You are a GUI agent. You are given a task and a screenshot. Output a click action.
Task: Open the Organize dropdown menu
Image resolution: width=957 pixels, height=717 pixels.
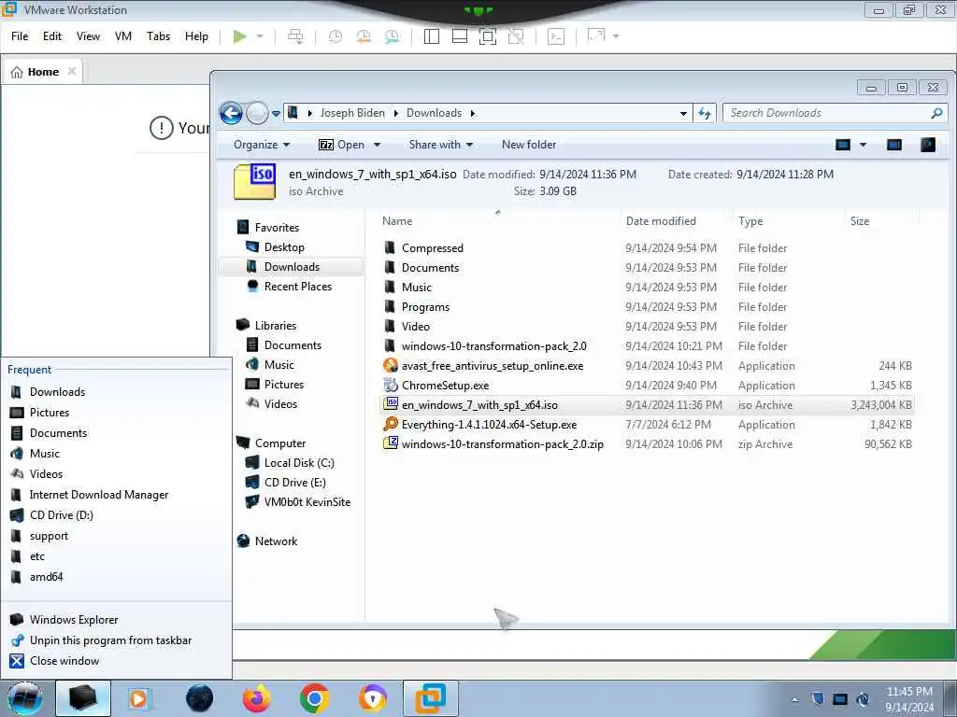[x=262, y=145]
